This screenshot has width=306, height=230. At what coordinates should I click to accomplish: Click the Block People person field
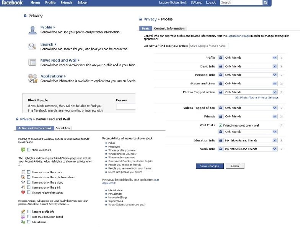(x=126, y=107)
